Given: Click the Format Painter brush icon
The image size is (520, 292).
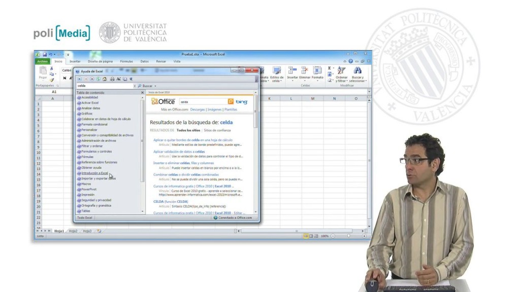Looking at the screenshot, I should [x=52, y=80].
